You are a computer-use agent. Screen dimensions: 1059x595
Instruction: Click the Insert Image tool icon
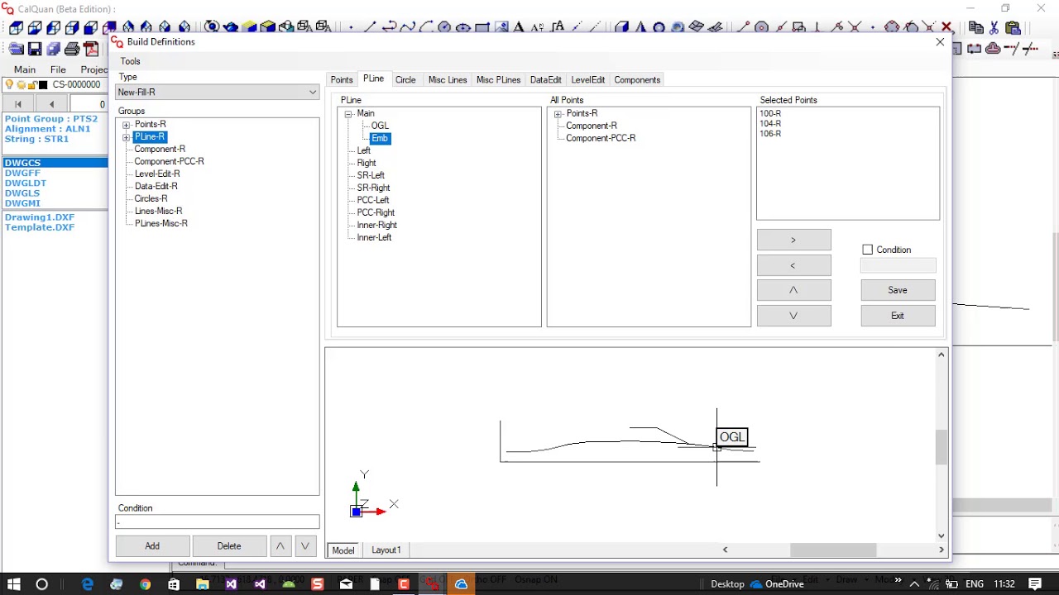[x=501, y=27]
